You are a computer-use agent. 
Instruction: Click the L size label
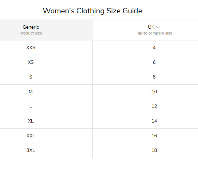[x=31, y=106]
